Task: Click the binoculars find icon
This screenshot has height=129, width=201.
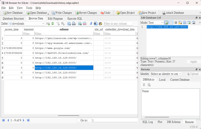Action: [96, 24]
